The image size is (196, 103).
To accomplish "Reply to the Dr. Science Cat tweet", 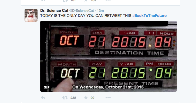I will (43, 98).
